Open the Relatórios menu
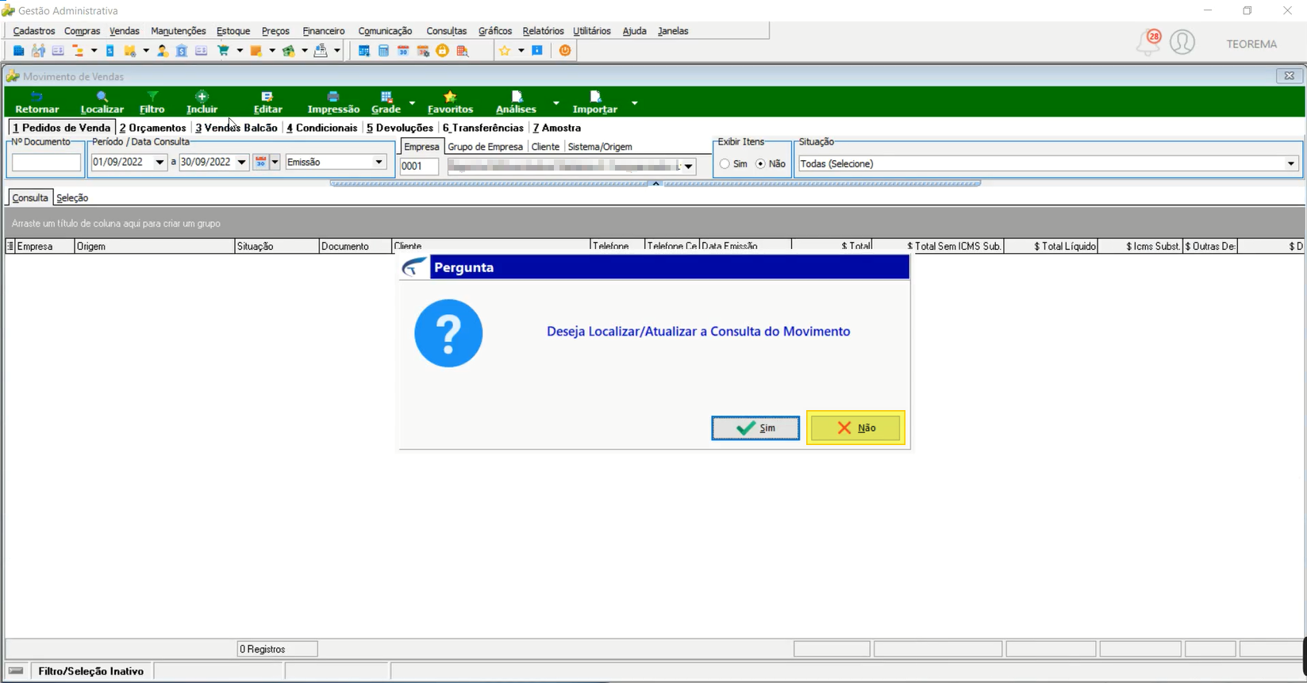 coord(543,31)
